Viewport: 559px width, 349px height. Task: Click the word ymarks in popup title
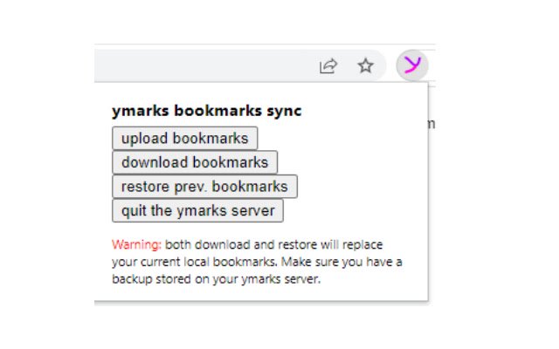(136, 112)
